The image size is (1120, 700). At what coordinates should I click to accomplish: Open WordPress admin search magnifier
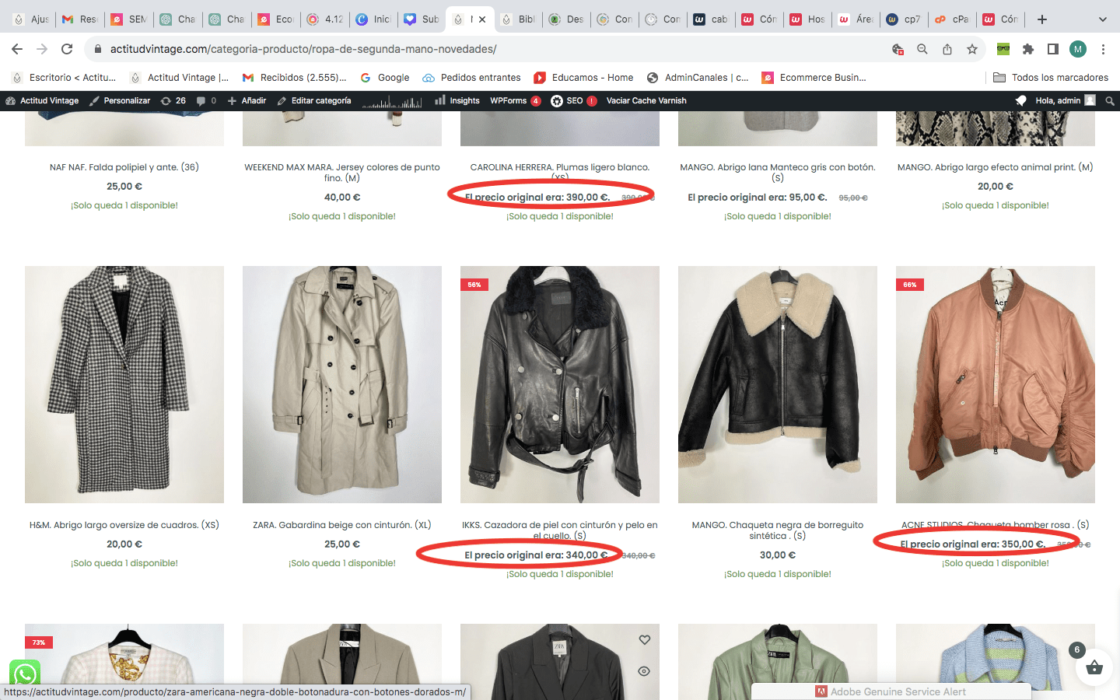1110,100
